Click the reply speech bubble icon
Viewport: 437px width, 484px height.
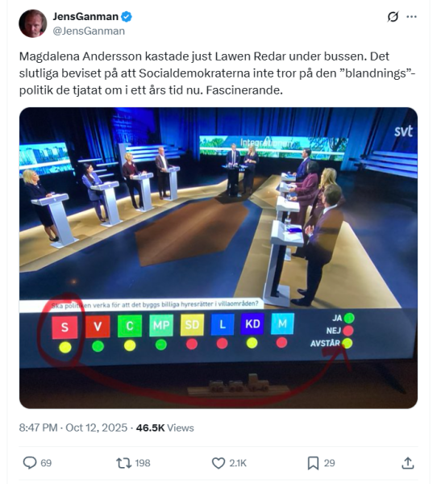(x=30, y=463)
